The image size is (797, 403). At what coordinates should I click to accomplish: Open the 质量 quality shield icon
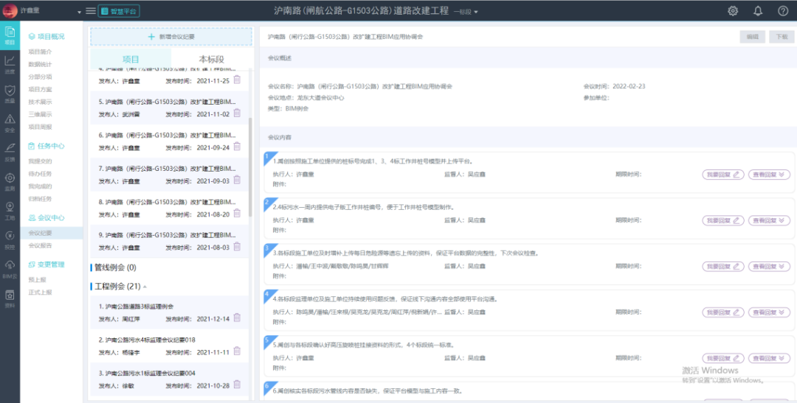[10, 94]
